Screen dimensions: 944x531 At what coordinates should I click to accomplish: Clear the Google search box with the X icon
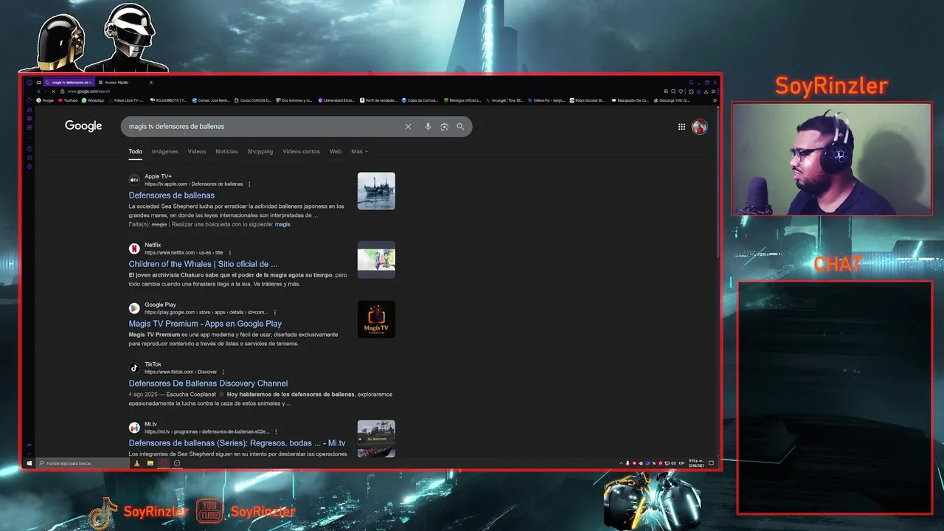[408, 127]
